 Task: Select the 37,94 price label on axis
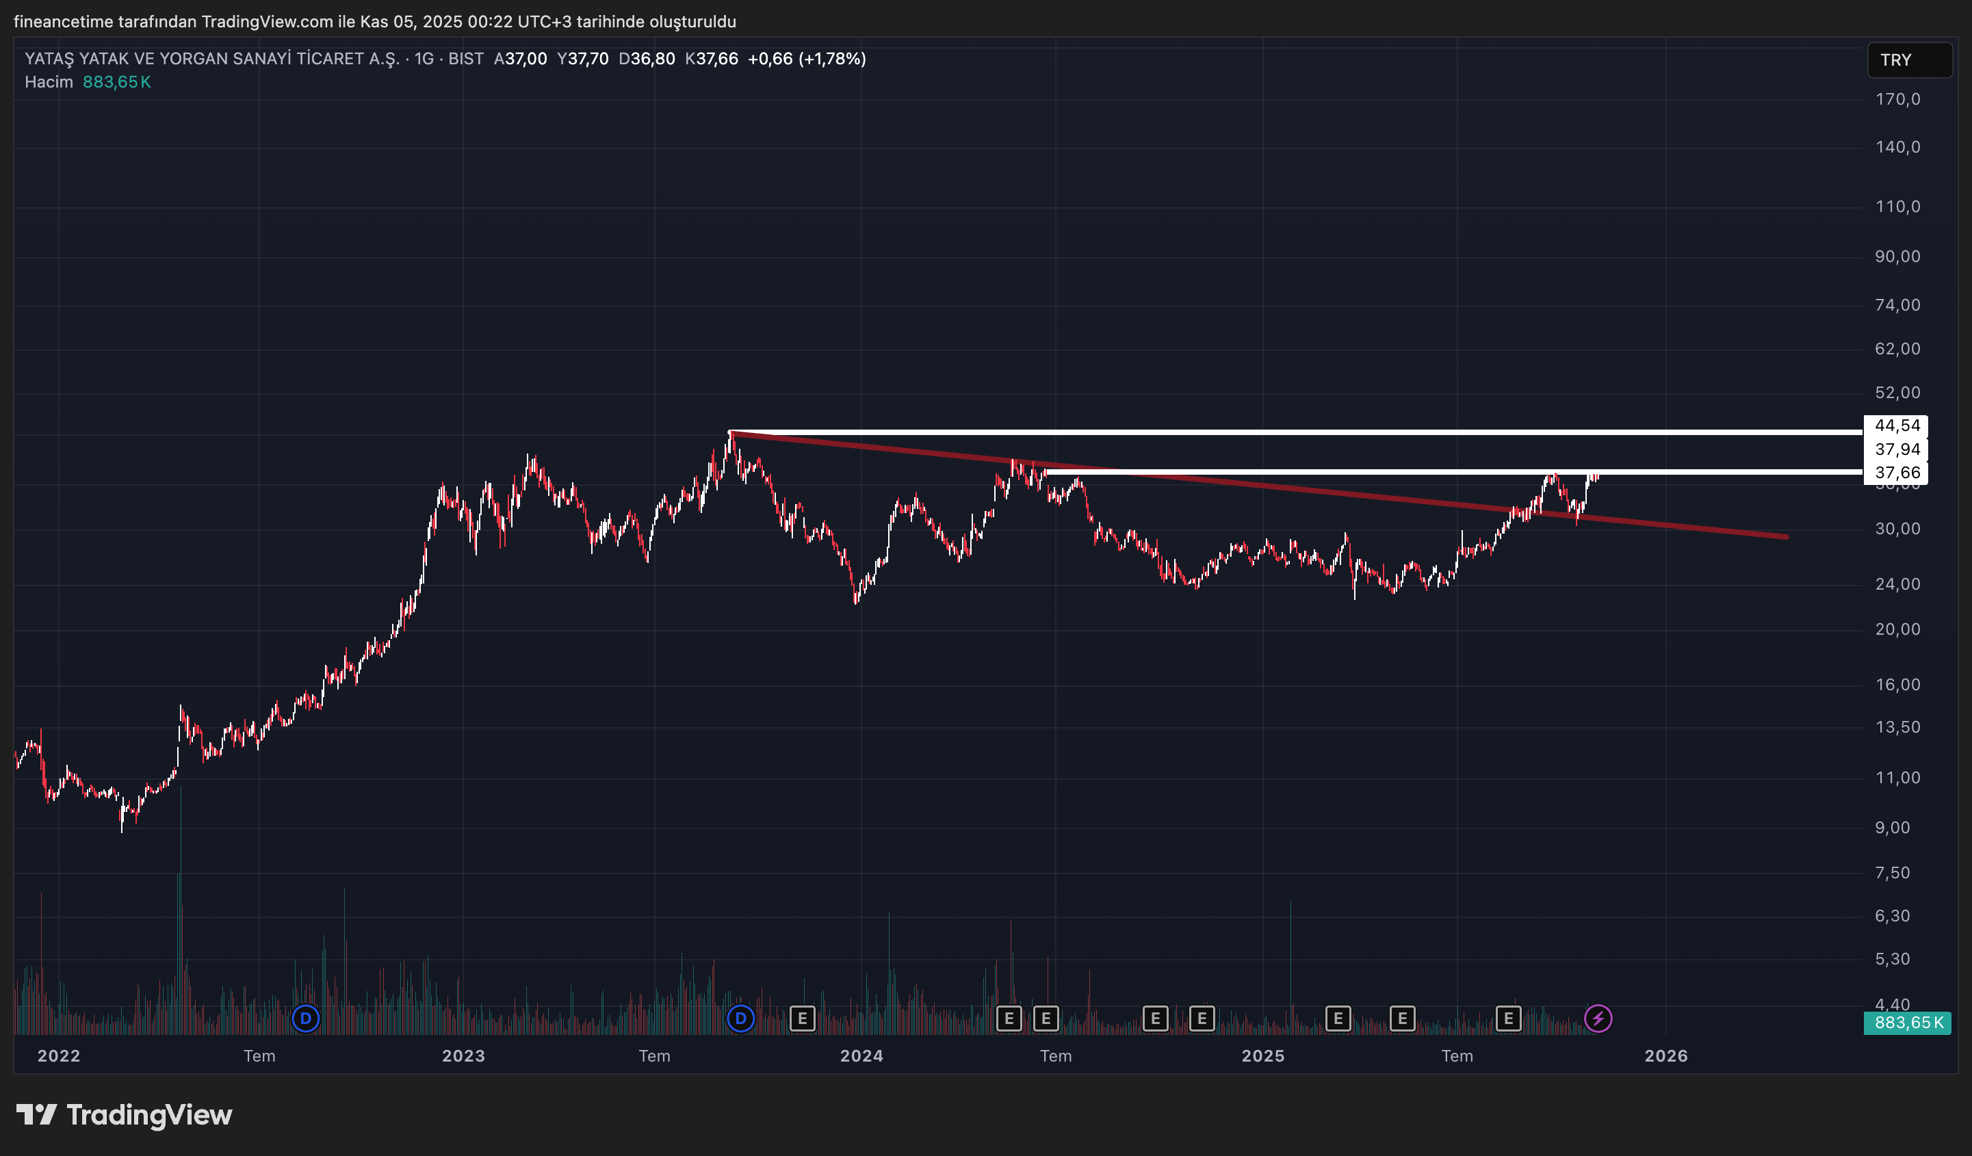1897,449
